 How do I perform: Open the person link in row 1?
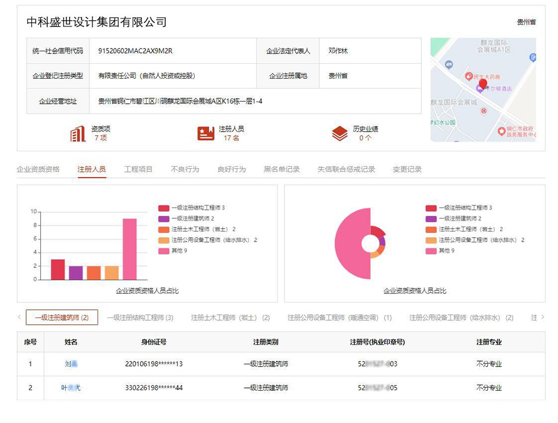click(70, 364)
